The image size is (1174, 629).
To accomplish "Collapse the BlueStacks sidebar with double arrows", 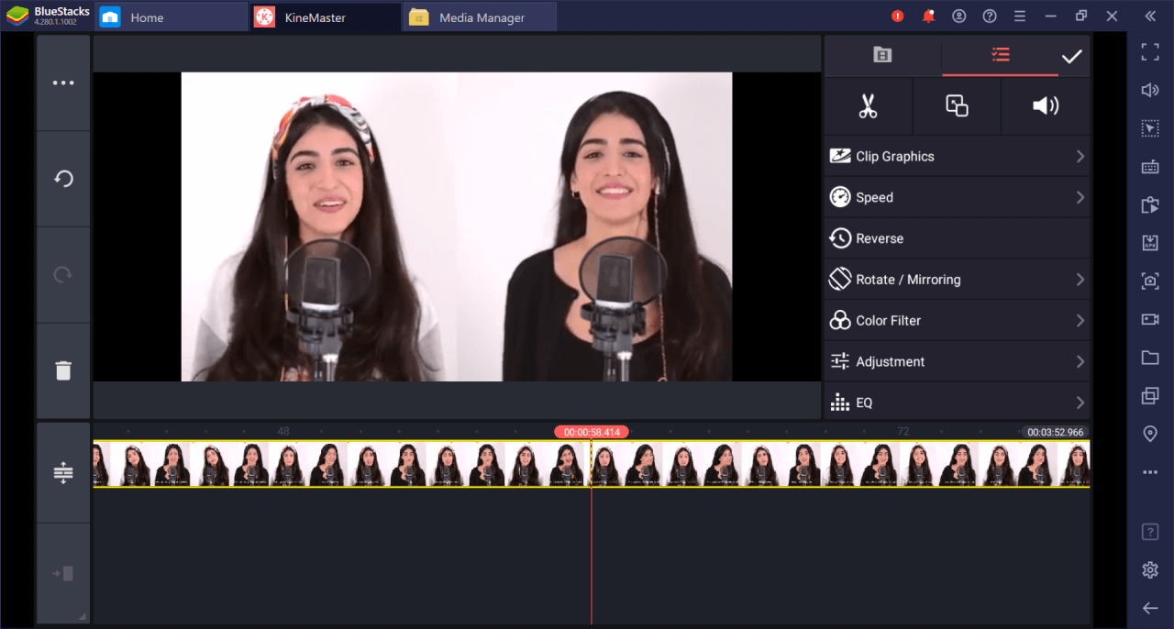I will pos(1150,17).
